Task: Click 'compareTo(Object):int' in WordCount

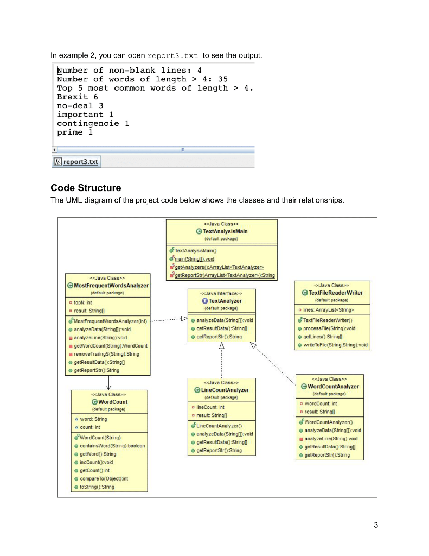Action: [x=104, y=479]
